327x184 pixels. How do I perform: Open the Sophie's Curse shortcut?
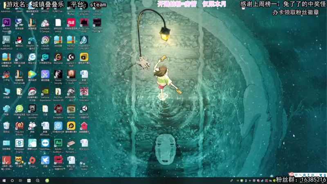(71, 7)
